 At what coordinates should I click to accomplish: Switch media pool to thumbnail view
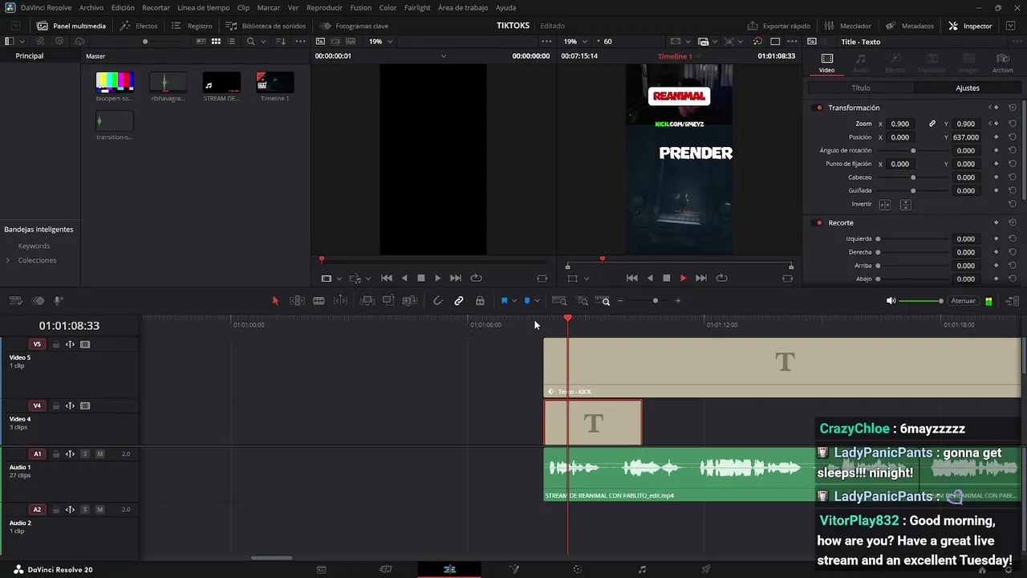216,41
